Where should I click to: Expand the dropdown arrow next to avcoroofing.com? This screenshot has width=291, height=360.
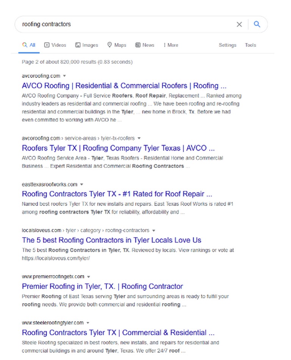[x=64, y=76]
